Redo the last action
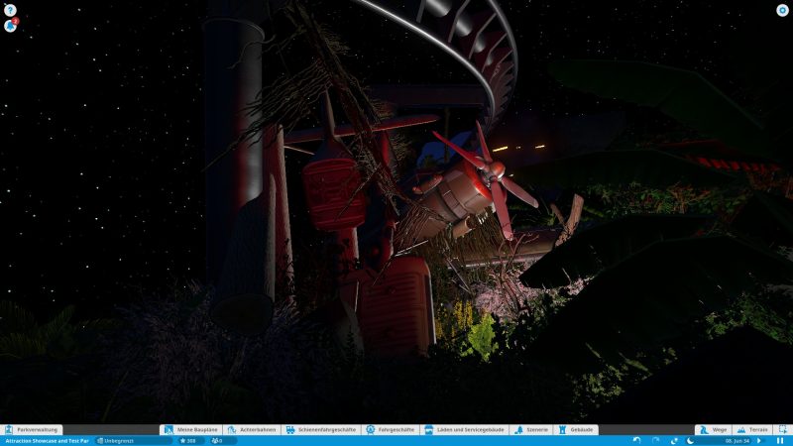Viewport: 793px width, 446px height. coord(655,440)
